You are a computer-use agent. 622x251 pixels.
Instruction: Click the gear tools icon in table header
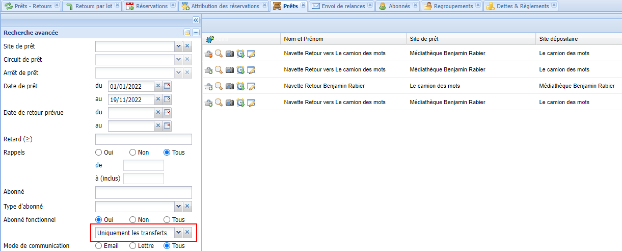(x=209, y=39)
